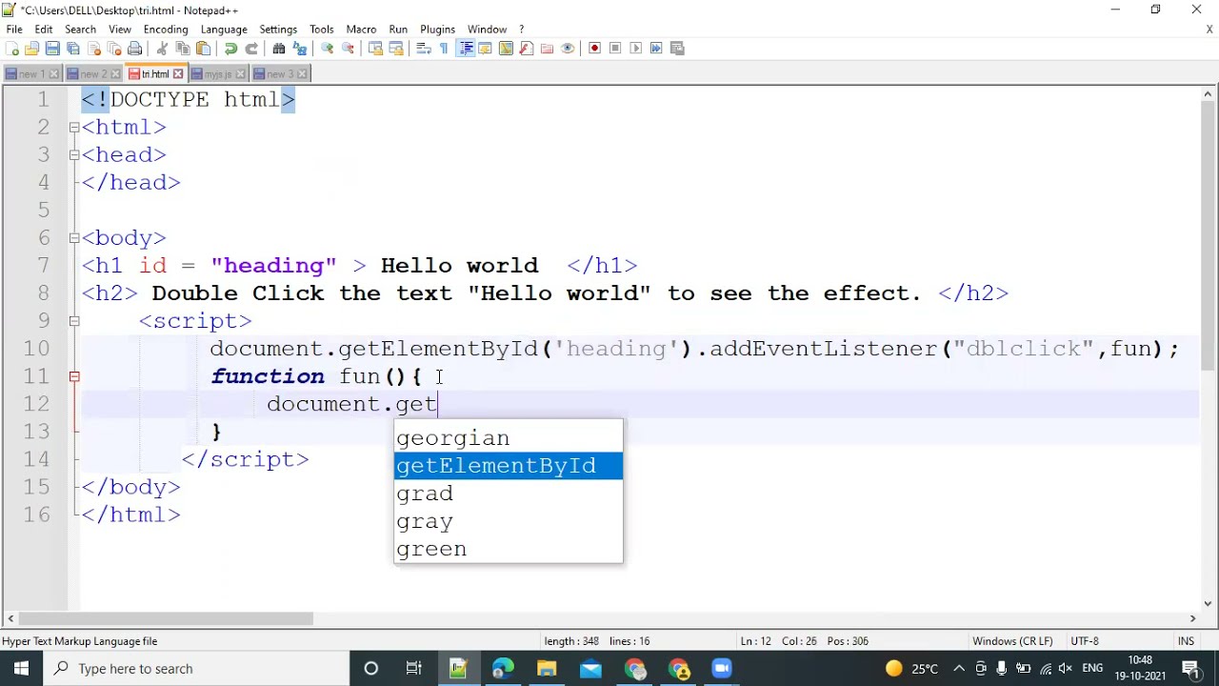Close the tri.html tab

click(178, 74)
